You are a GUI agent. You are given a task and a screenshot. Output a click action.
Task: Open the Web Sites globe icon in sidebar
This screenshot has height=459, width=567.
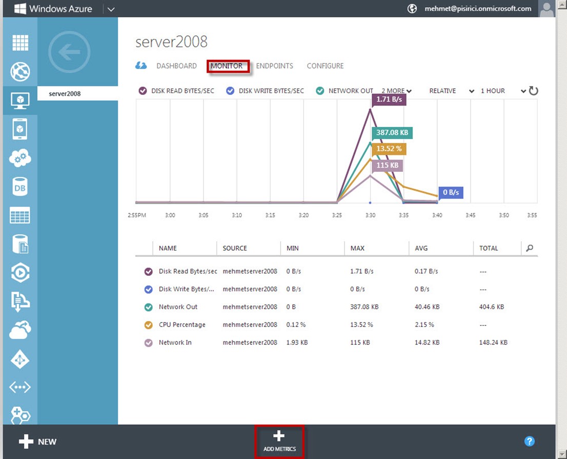point(21,72)
